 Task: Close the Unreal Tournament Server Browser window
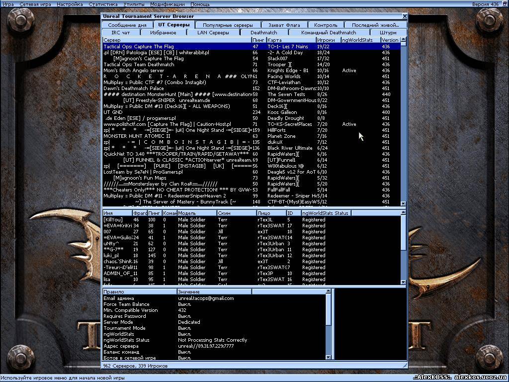[x=405, y=16]
